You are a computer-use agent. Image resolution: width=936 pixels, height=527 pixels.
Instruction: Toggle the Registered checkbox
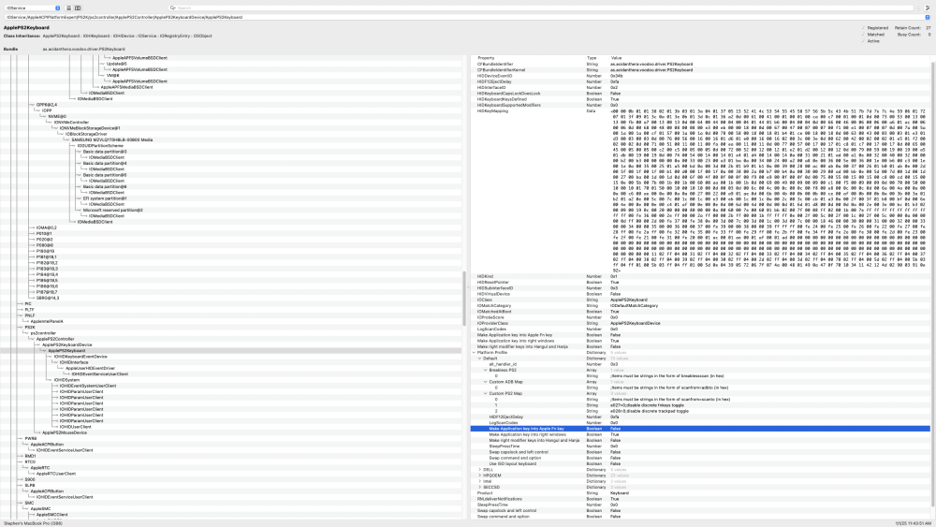pos(863,28)
